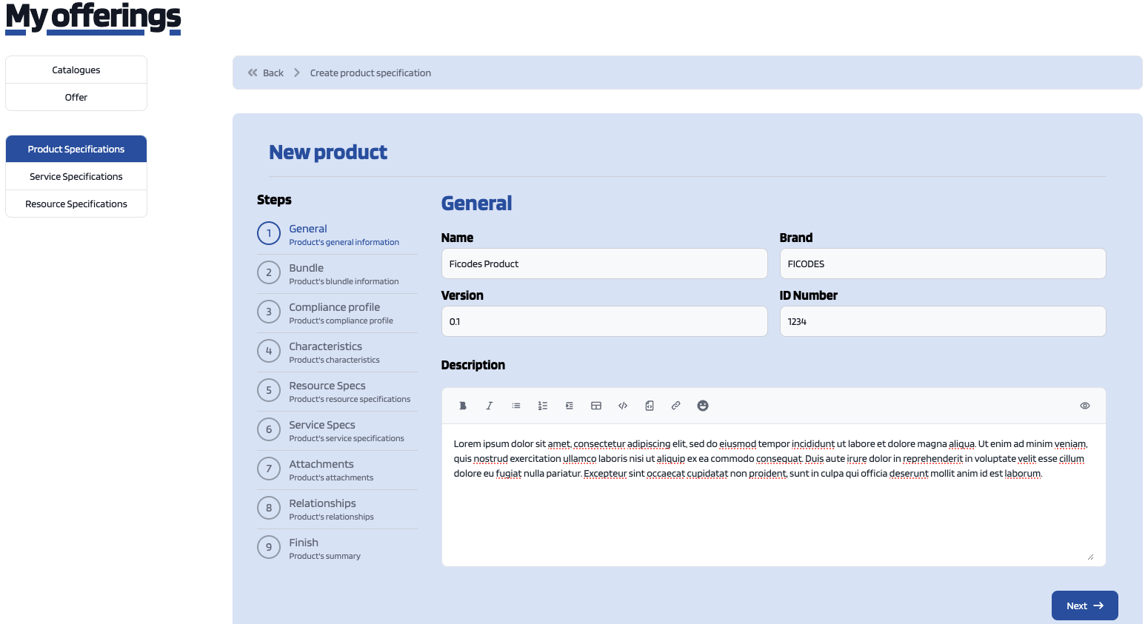Click the right arrow inside Next button
The width and height of the screenshot is (1148, 624).
tap(1098, 605)
